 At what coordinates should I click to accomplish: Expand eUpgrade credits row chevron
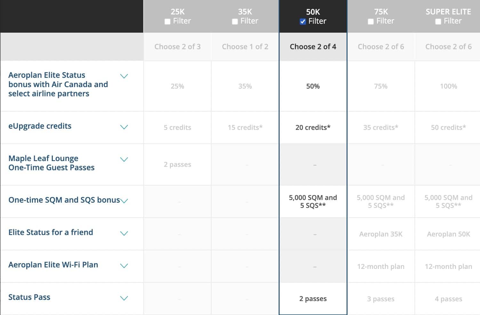(124, 127)
